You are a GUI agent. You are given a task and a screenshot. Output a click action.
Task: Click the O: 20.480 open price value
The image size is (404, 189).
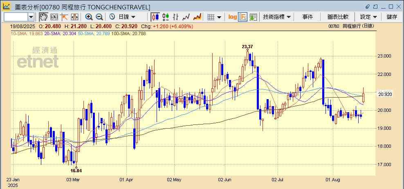click(50, 26)
